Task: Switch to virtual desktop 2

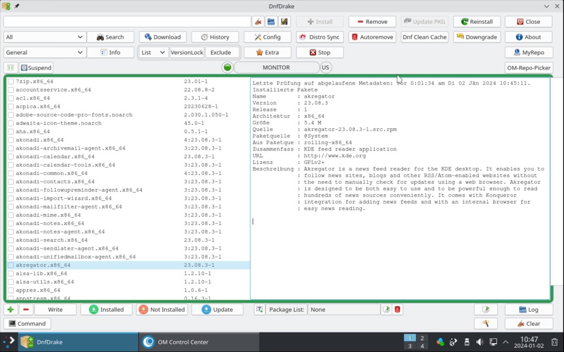Action: (x=422, y=338)
